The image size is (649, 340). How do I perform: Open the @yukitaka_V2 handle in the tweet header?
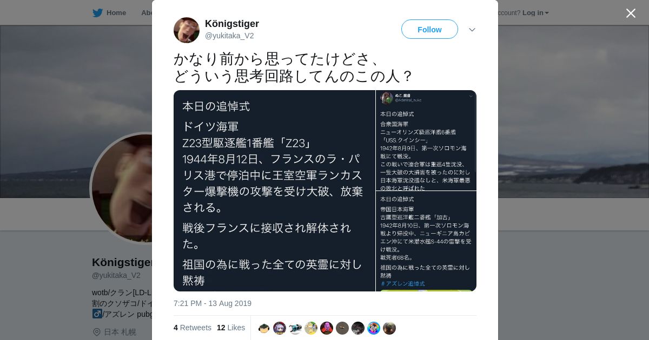tap(229, 36)
